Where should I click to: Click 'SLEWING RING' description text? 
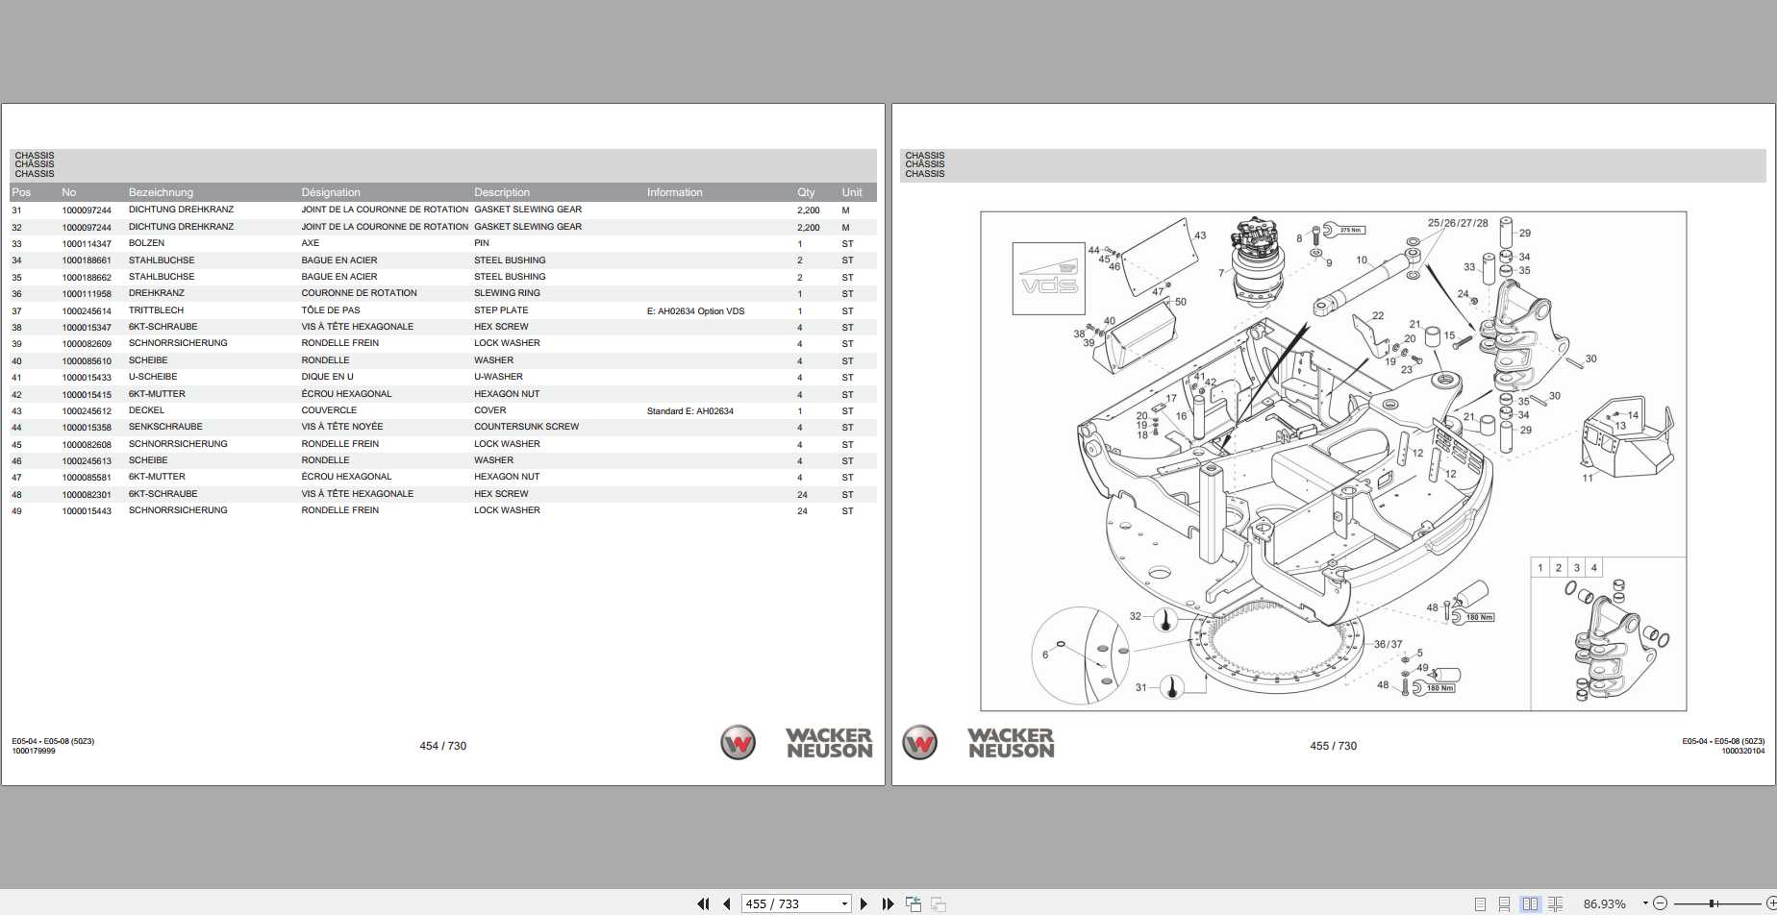[507, 293]
